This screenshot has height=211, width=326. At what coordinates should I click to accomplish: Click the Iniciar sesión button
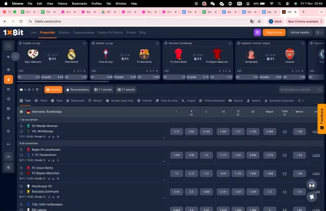click(x=300, y=33)
